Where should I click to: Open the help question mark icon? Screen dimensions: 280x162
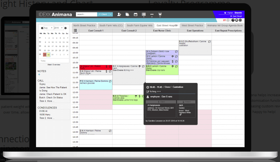(233, 20)
